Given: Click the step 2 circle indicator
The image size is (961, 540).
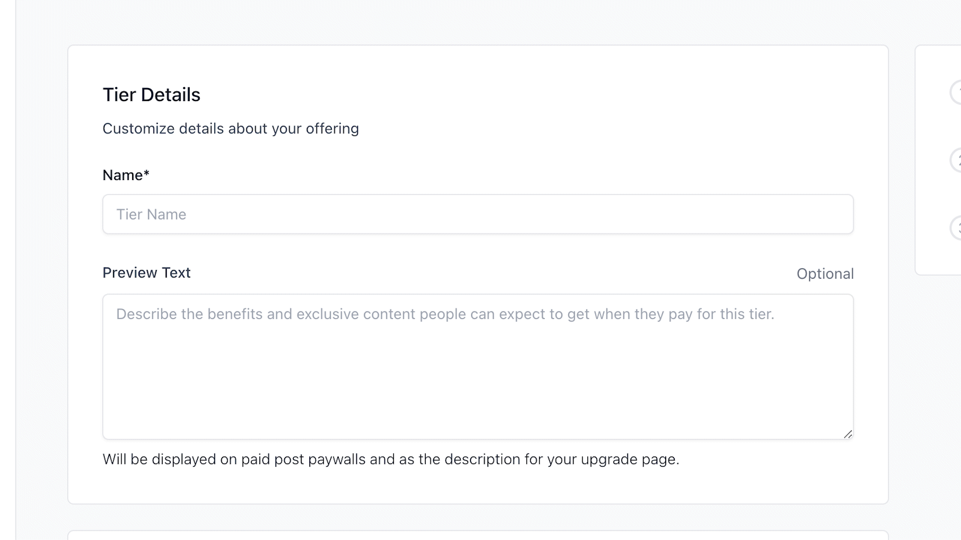Looking at the screenshot, I should pyautogui.click(x=956, y=160).
